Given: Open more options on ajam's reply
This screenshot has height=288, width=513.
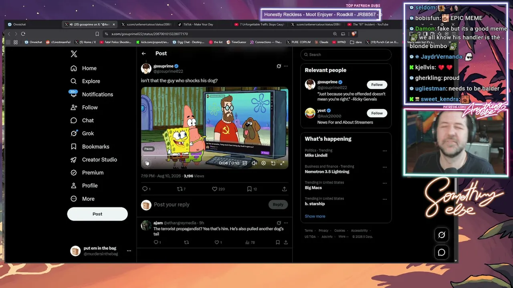Looking at the screenshot, I should [286, 223].
